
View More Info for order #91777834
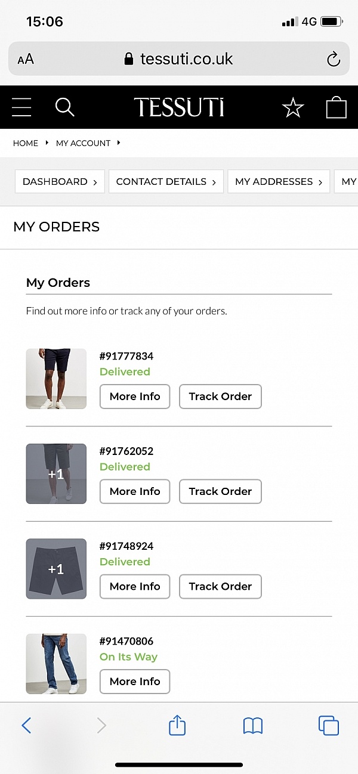point(135,397)
